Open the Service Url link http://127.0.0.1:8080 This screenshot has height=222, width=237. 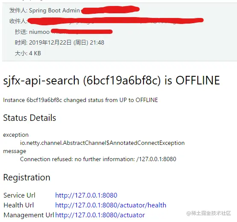tap(86, 195)
